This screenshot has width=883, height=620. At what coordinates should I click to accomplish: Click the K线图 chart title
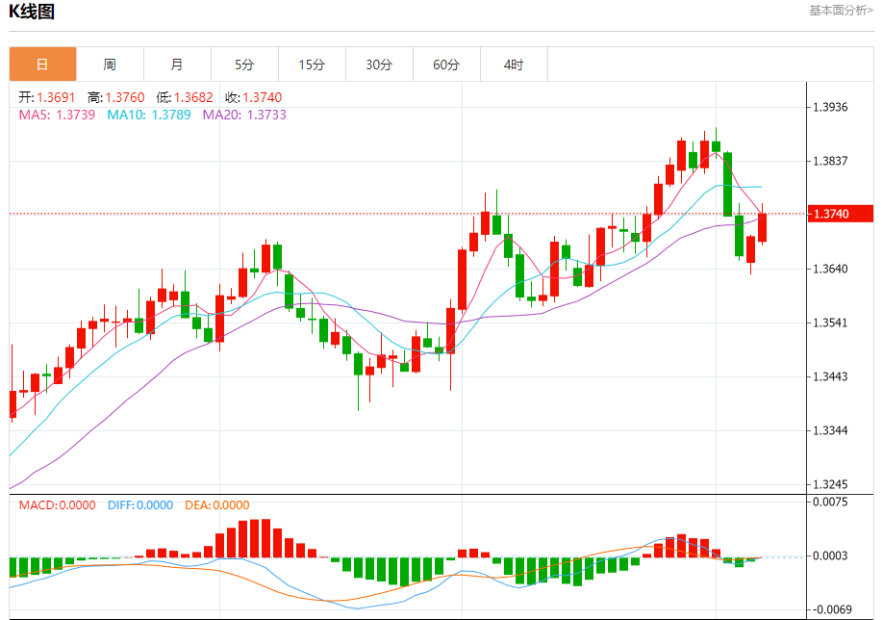(x=32, y=13)
